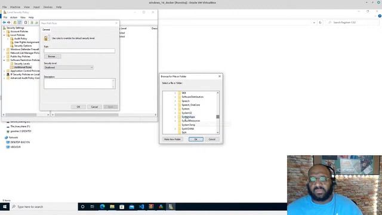Open View menu in Local Security Policy
The image size is (382, 215).
pyautogui.click(x=23, y=17)
